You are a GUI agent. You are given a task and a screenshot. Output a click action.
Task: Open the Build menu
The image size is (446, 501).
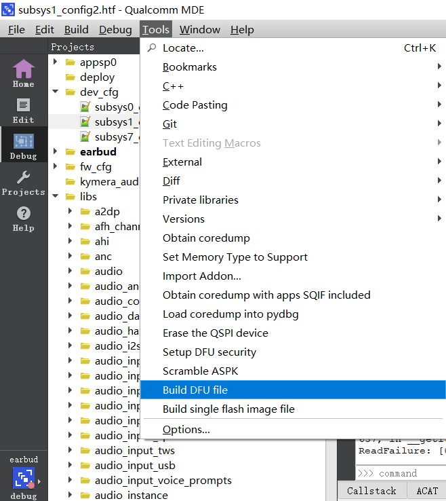click(x=76, y=30)
